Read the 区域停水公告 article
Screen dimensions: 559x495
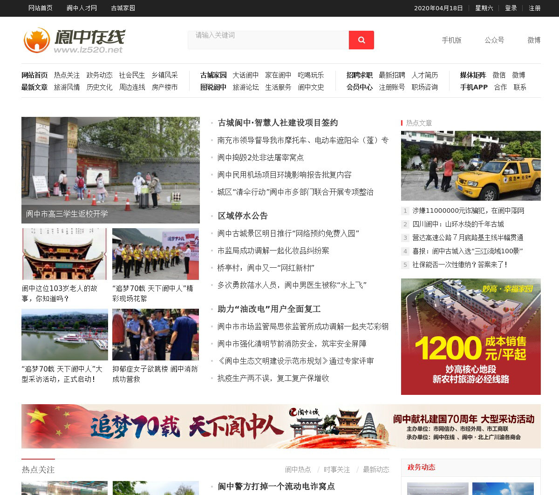(243, 216)
